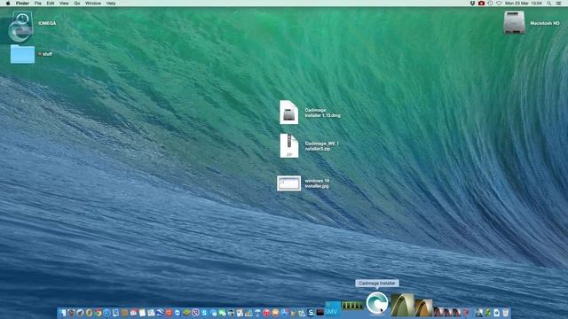The height and width of the screenshot is (319, 568).
Task: Open iTunes red music dock icon
Action: (x=266, y=313)
